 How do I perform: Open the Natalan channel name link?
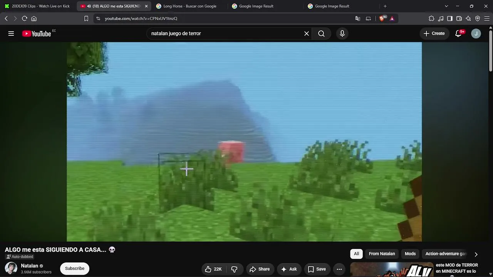tap(29, 266)
